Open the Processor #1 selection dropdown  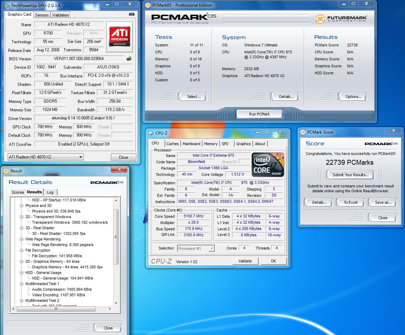click(196, 248)
